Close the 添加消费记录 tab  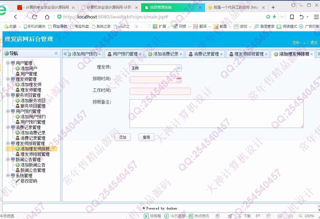coord(181,54)
